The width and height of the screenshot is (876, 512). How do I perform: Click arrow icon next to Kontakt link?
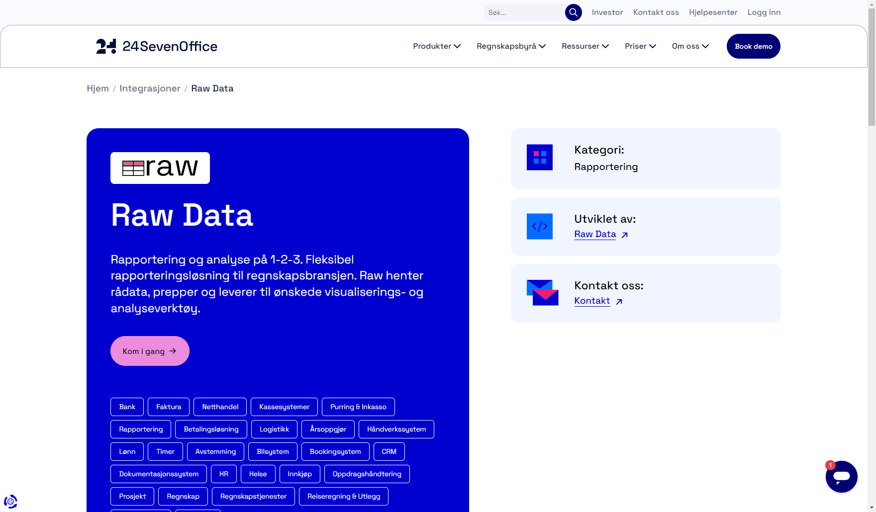(x=619, y=302)
